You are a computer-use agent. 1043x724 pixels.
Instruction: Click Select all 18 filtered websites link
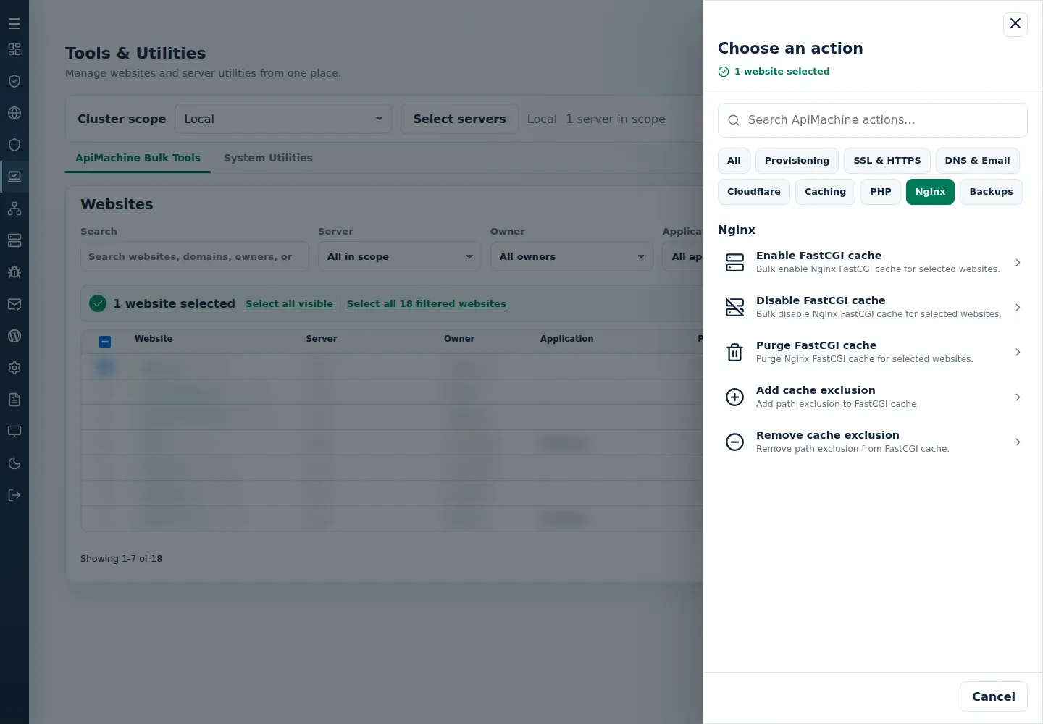click(427, 304)
